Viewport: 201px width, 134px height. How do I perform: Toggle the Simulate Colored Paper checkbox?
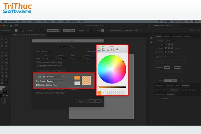point(37,85)
